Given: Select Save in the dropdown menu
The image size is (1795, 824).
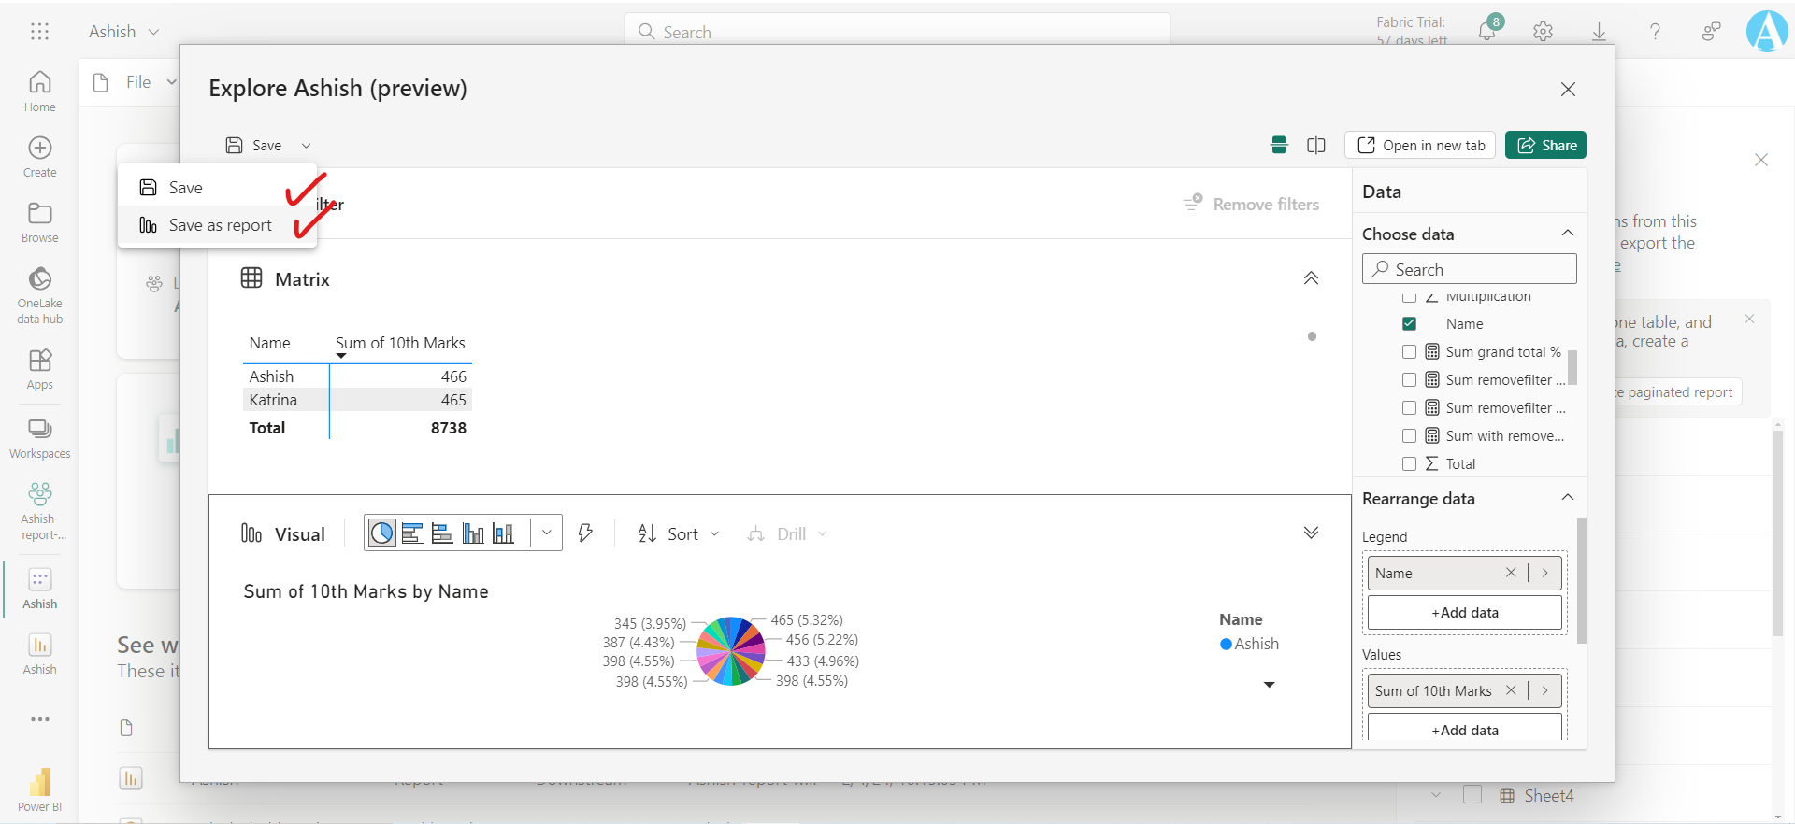Looking at the screenshot, I should coord(185,188).
